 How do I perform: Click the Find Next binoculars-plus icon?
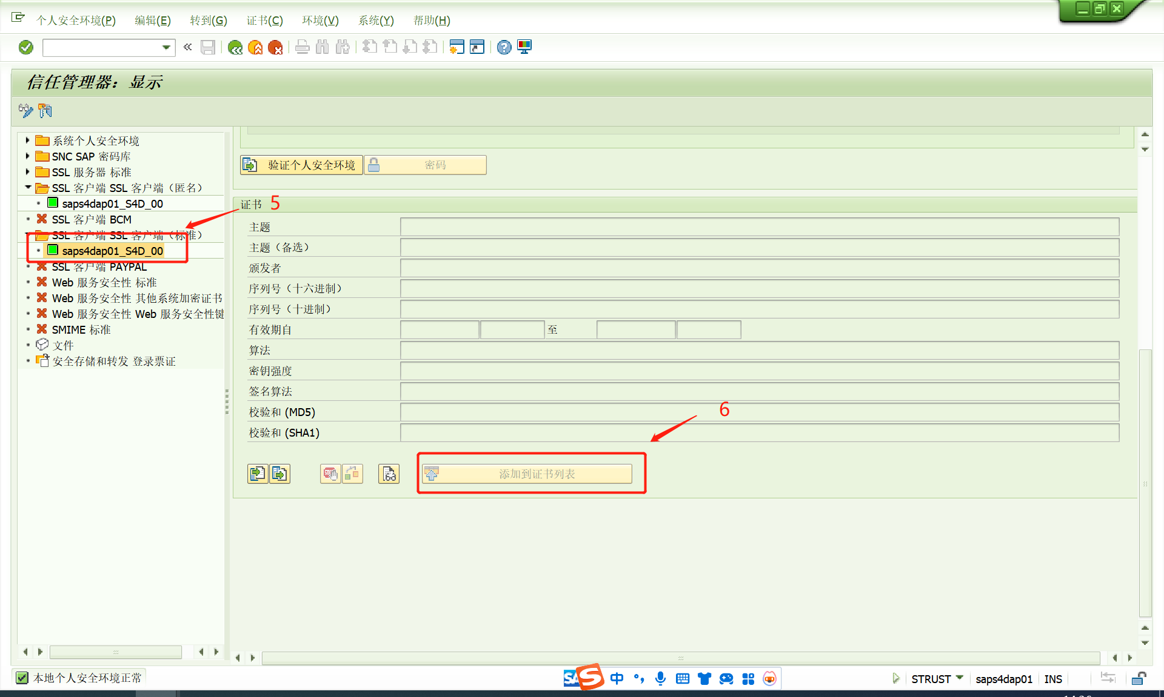click(x=343, y=47)
